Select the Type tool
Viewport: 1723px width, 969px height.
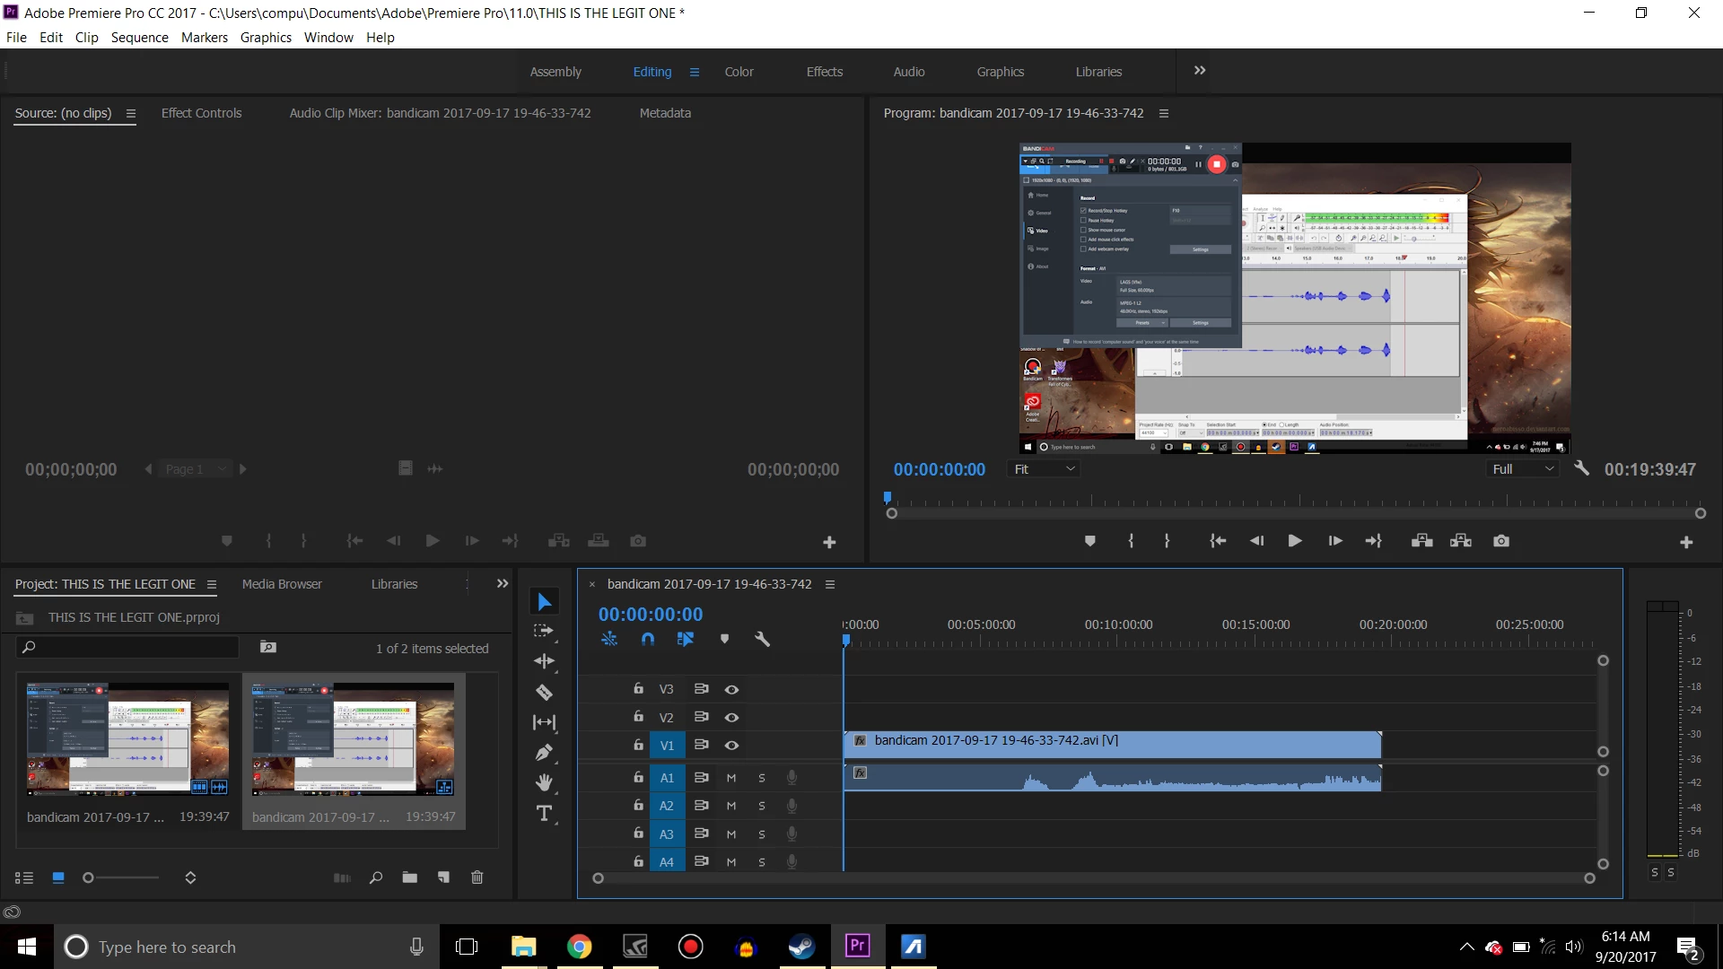click(544, 813)
